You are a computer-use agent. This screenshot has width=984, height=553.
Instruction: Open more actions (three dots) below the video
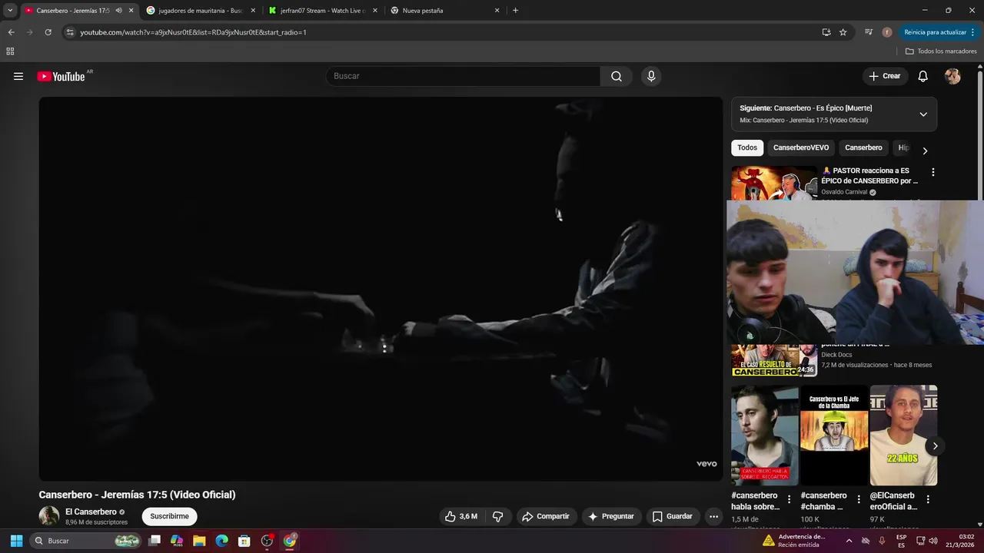coord(713,517)
